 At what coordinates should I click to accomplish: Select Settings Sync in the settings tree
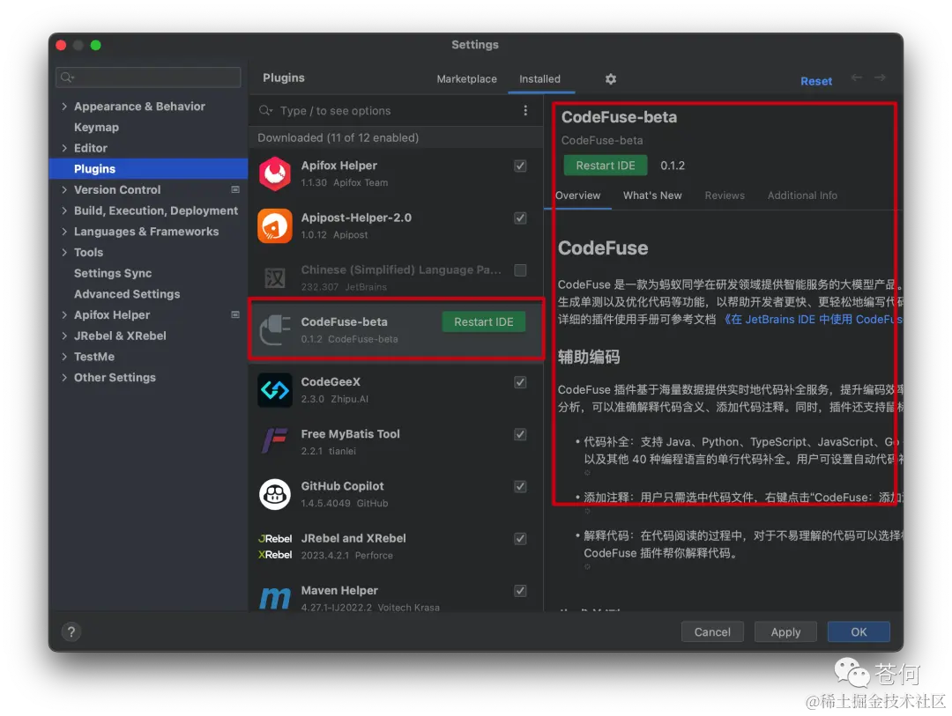click(112, 273)
